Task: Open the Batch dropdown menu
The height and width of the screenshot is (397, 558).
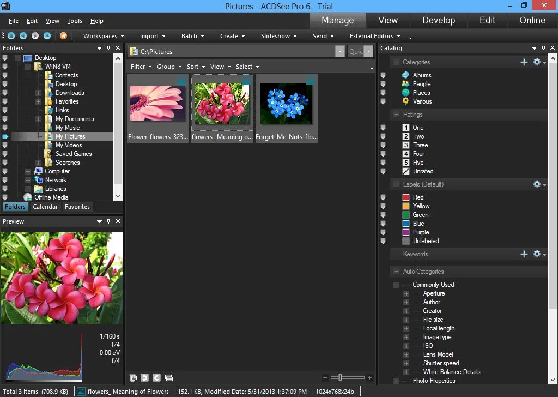Action: [x=192, y=36]
